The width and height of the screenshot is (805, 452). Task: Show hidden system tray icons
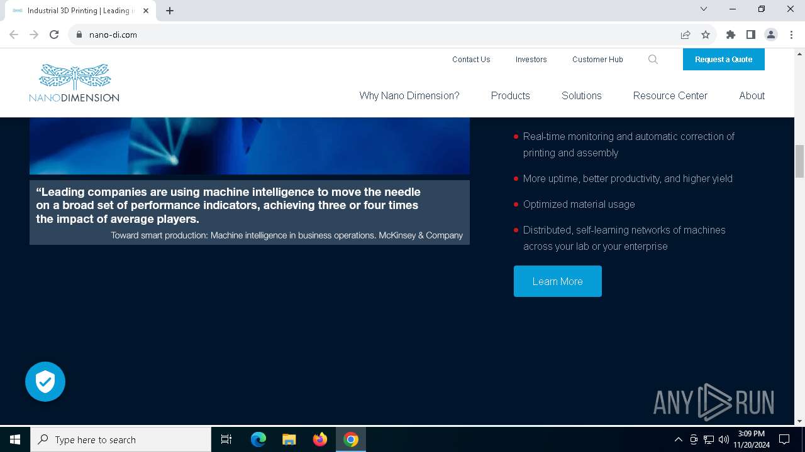(x=678, y=439)
